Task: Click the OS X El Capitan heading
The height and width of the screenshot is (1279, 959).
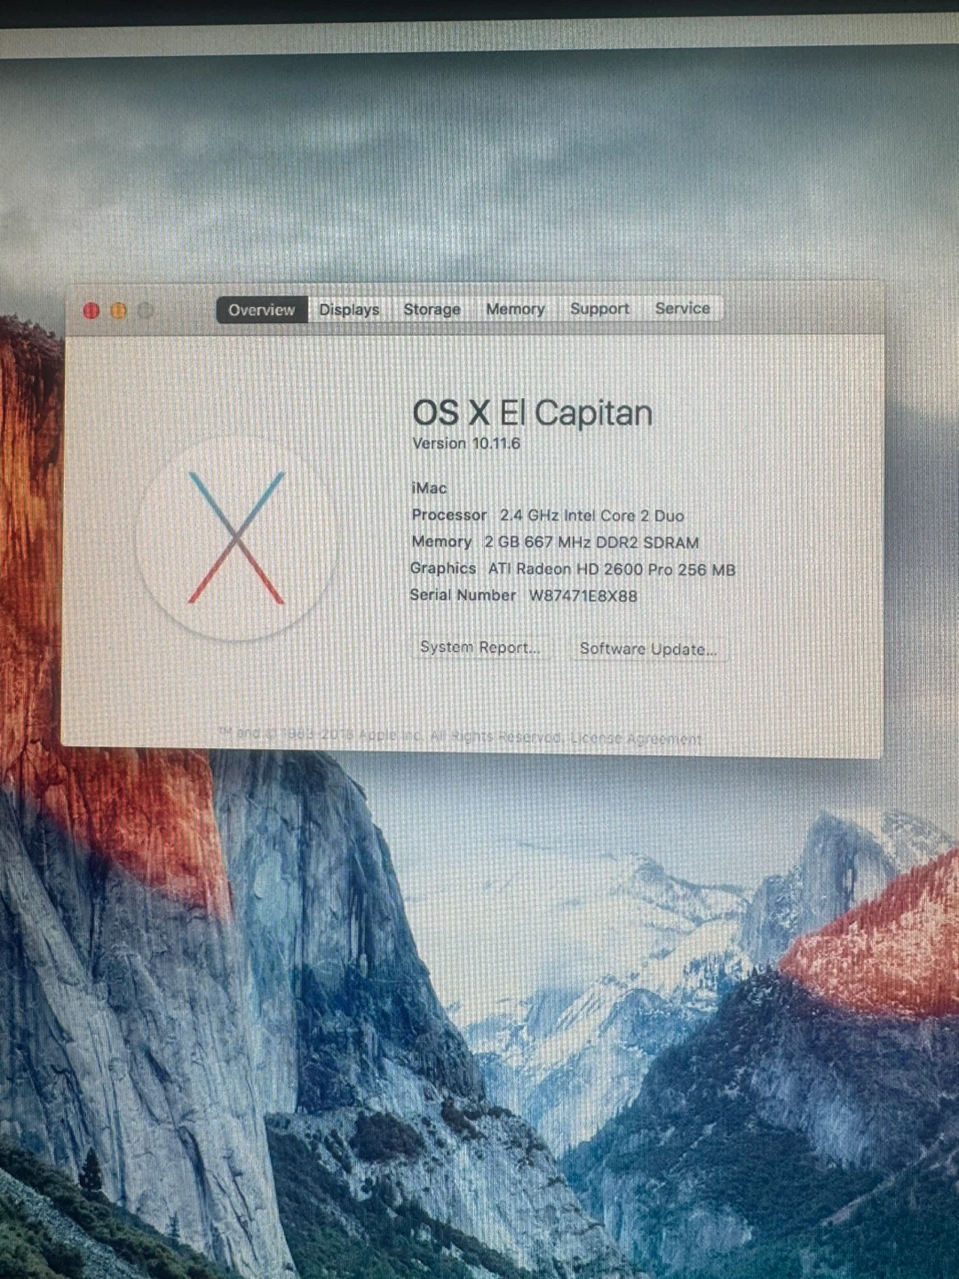Action: click(532, 413)
